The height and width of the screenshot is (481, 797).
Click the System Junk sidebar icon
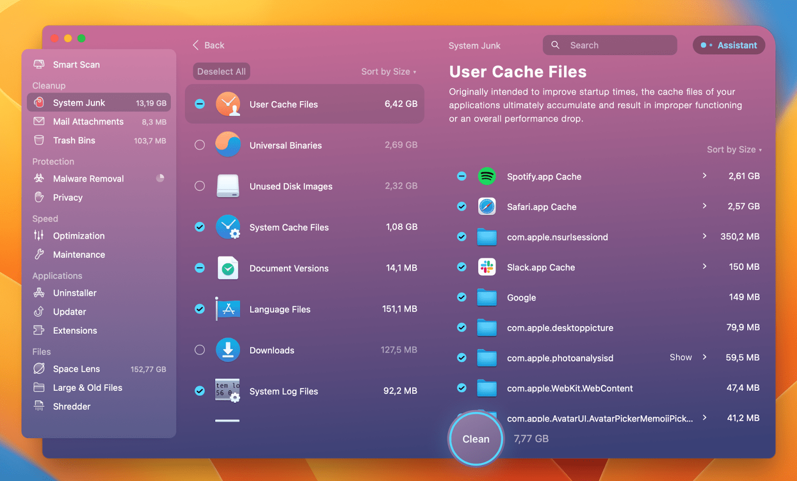click(39, 103)
